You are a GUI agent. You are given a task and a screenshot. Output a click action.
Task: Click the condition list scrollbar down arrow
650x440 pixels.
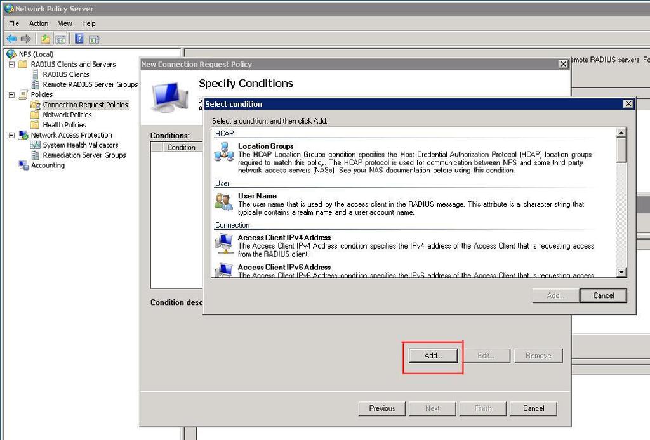[621, 273]
